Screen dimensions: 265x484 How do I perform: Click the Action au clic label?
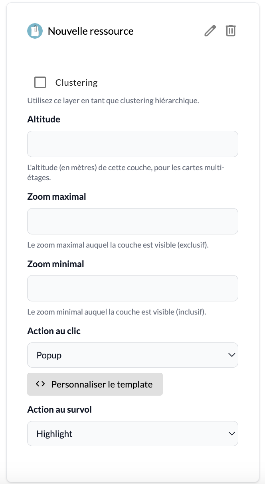coord(54,331)
